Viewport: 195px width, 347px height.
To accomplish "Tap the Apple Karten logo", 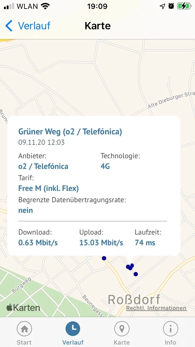I will [23, 307].
